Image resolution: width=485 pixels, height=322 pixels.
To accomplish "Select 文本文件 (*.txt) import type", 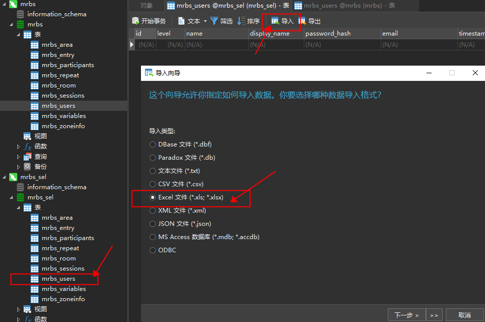I will [152, 171].
